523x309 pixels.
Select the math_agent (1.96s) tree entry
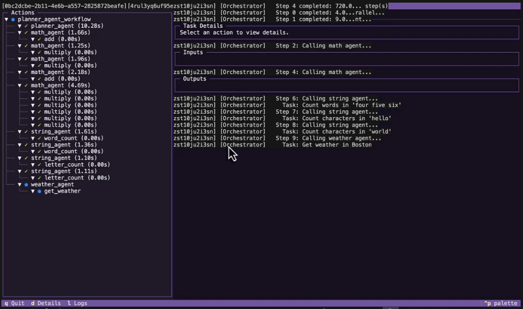pos(60,59)
